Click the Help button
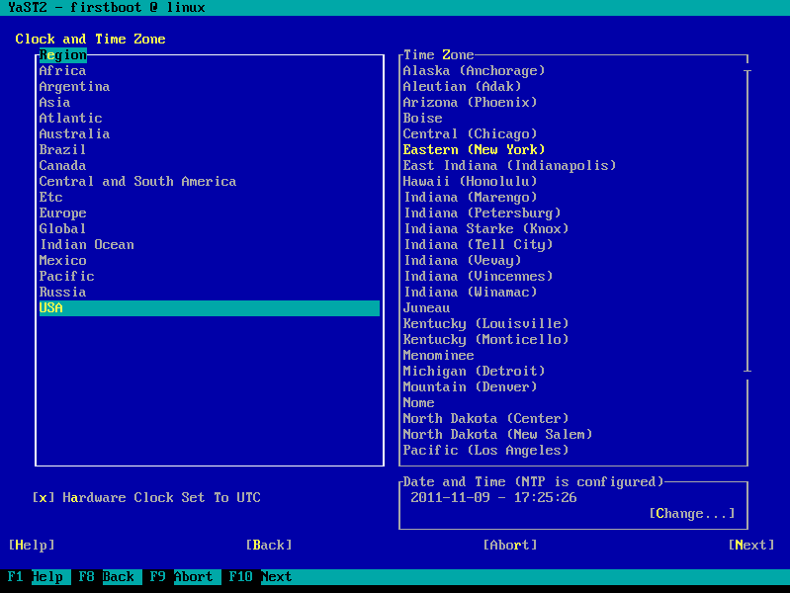 32,546
